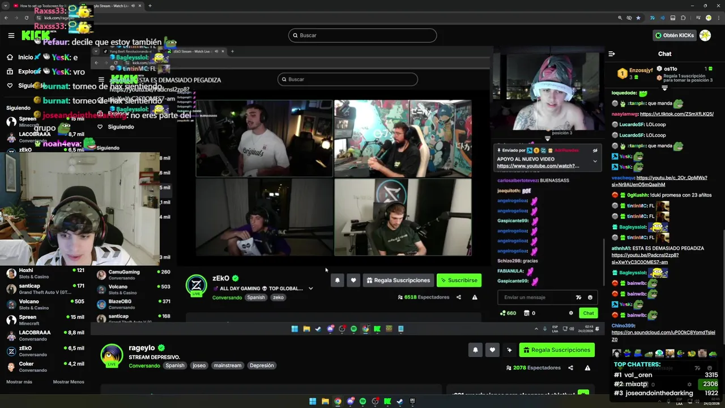Go to Inicio in Kick sidebar
Viewport: 725px width, 408px height.
[x=20, y=57]
